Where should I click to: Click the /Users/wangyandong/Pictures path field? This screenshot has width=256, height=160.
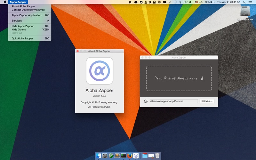(174, 101)
